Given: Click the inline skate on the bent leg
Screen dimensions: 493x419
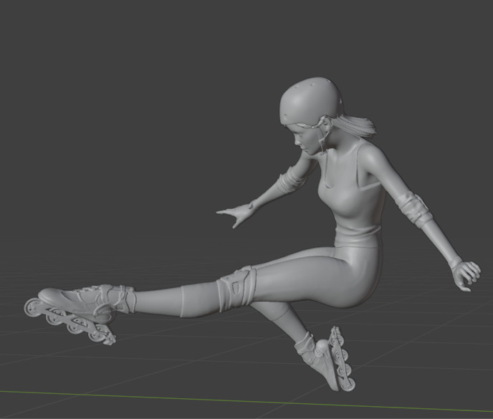Looking at the screenshot, I should click(327, 359).
